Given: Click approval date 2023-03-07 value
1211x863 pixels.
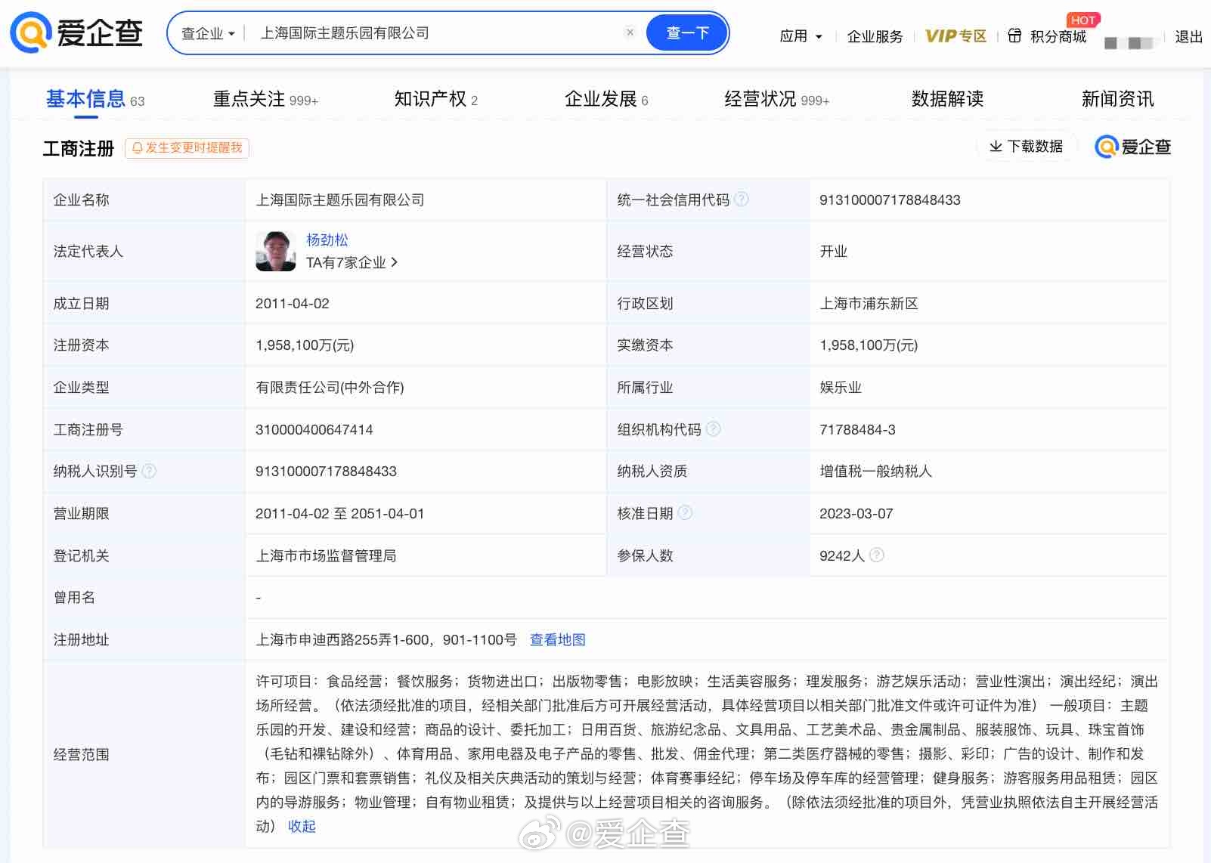Looking at the screenshot, I should click(856, 513).
